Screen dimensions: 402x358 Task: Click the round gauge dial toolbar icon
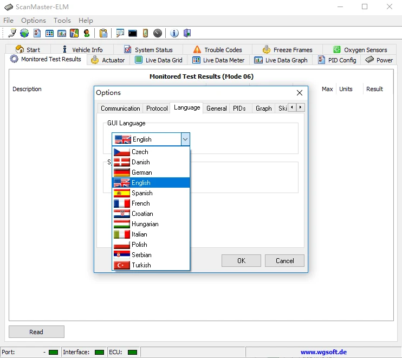click(x=158, y=33)
